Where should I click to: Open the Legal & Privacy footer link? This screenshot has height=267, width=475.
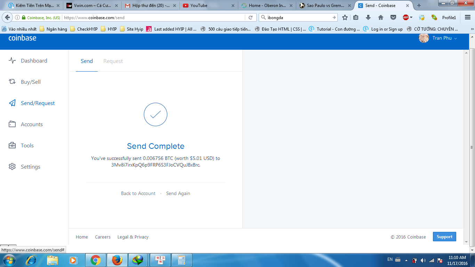[133, 237]
